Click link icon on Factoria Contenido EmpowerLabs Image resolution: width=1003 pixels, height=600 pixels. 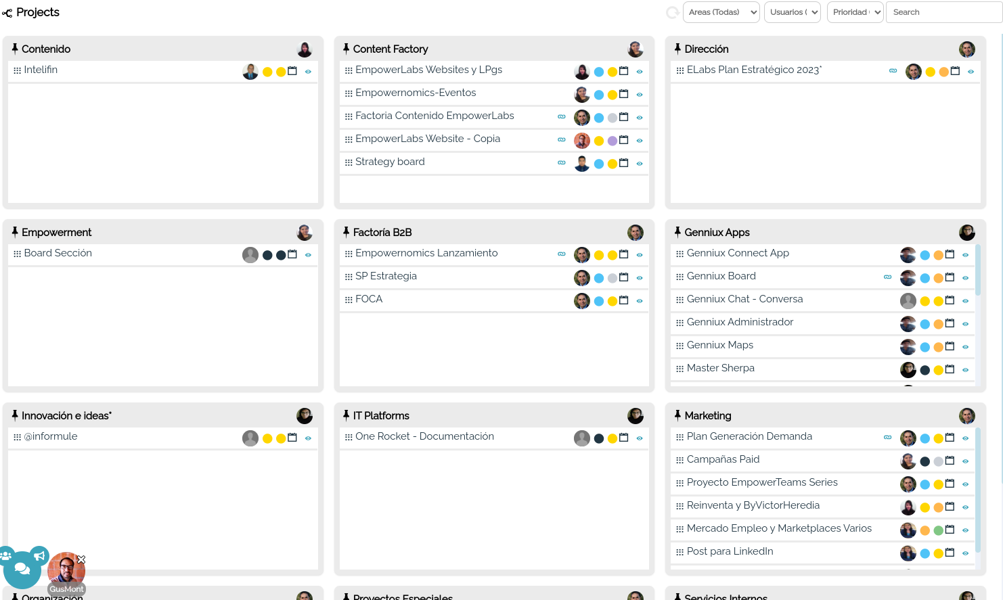[x=562, y=116]
